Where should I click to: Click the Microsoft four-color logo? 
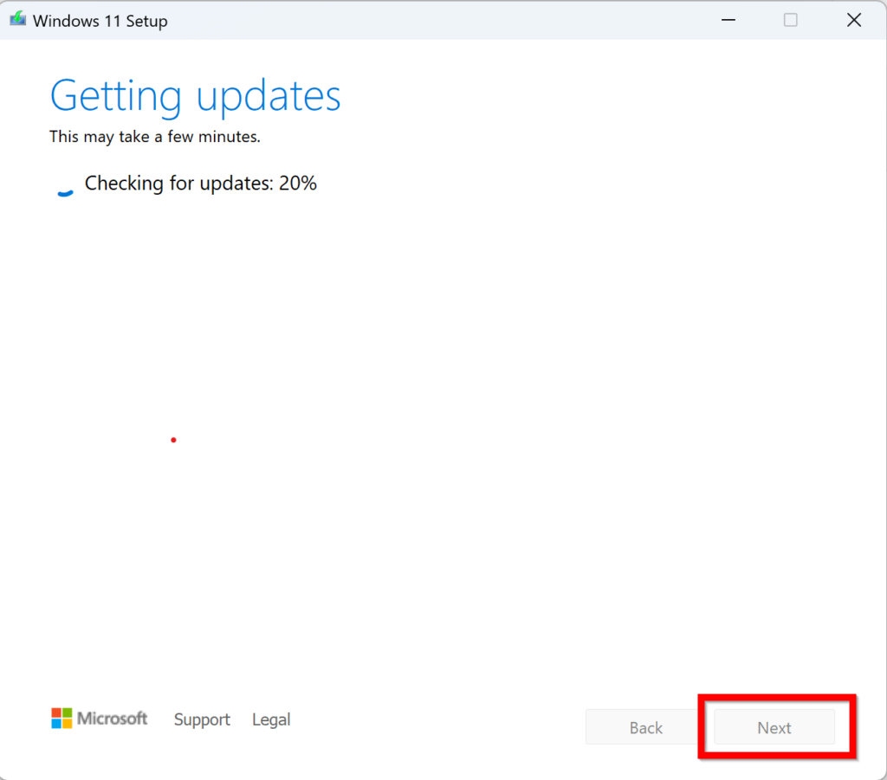(62, 719)
